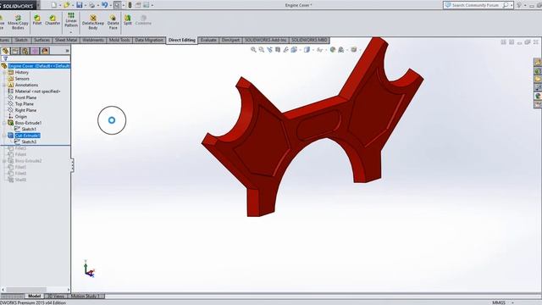Open FeatureManager design tree tab icon
The image size is (542, 305).
pos(6,51)
